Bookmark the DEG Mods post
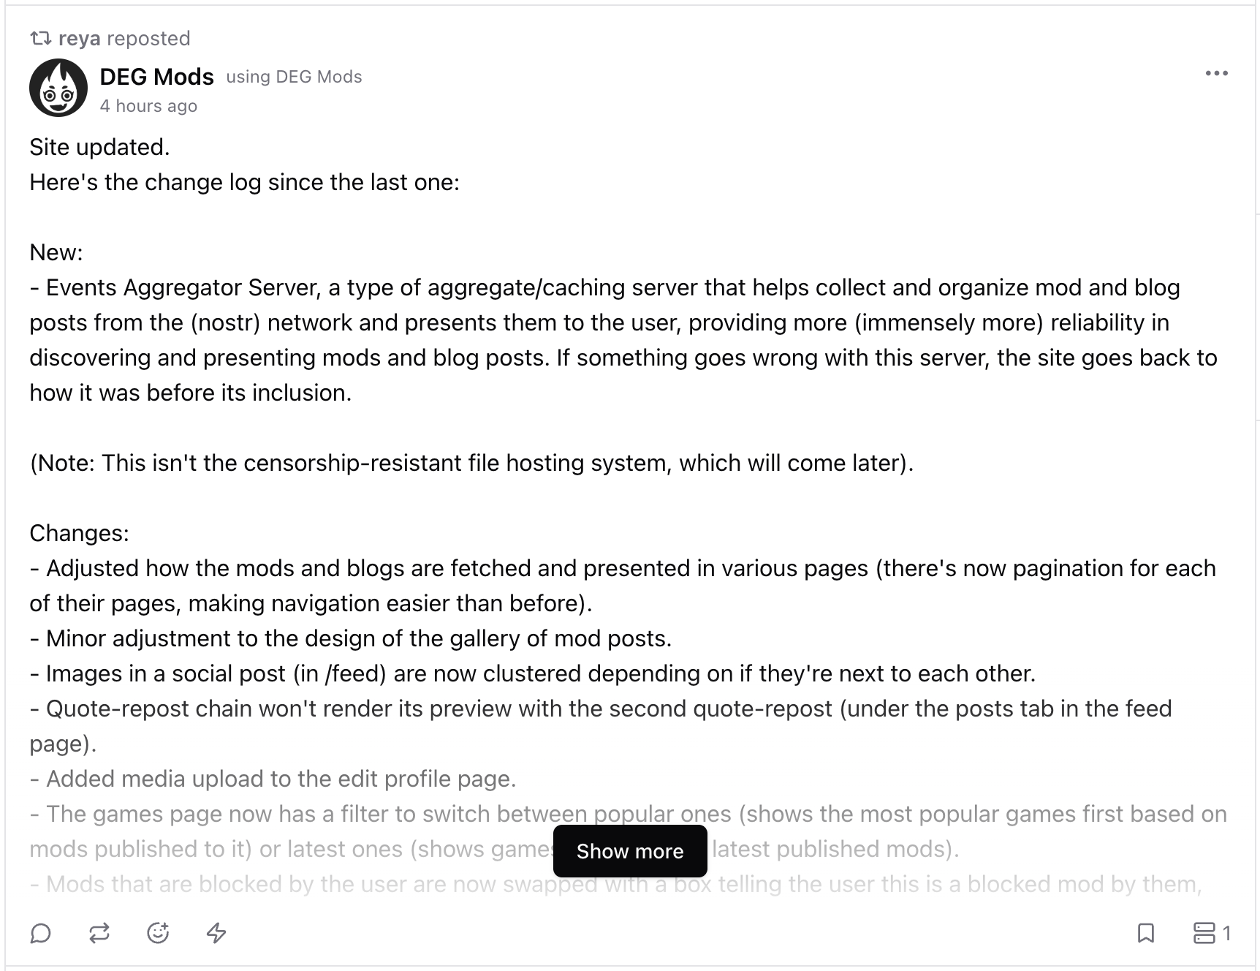The width and height of the screenshot is (1260, 971). pyautogui.click(x=1146, y=933)
